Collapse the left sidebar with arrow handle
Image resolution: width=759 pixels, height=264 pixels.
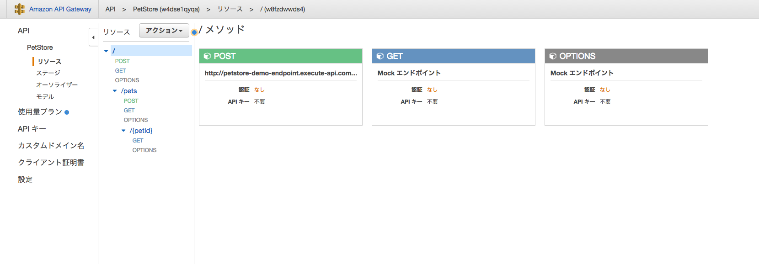click(x=93, y=37)
